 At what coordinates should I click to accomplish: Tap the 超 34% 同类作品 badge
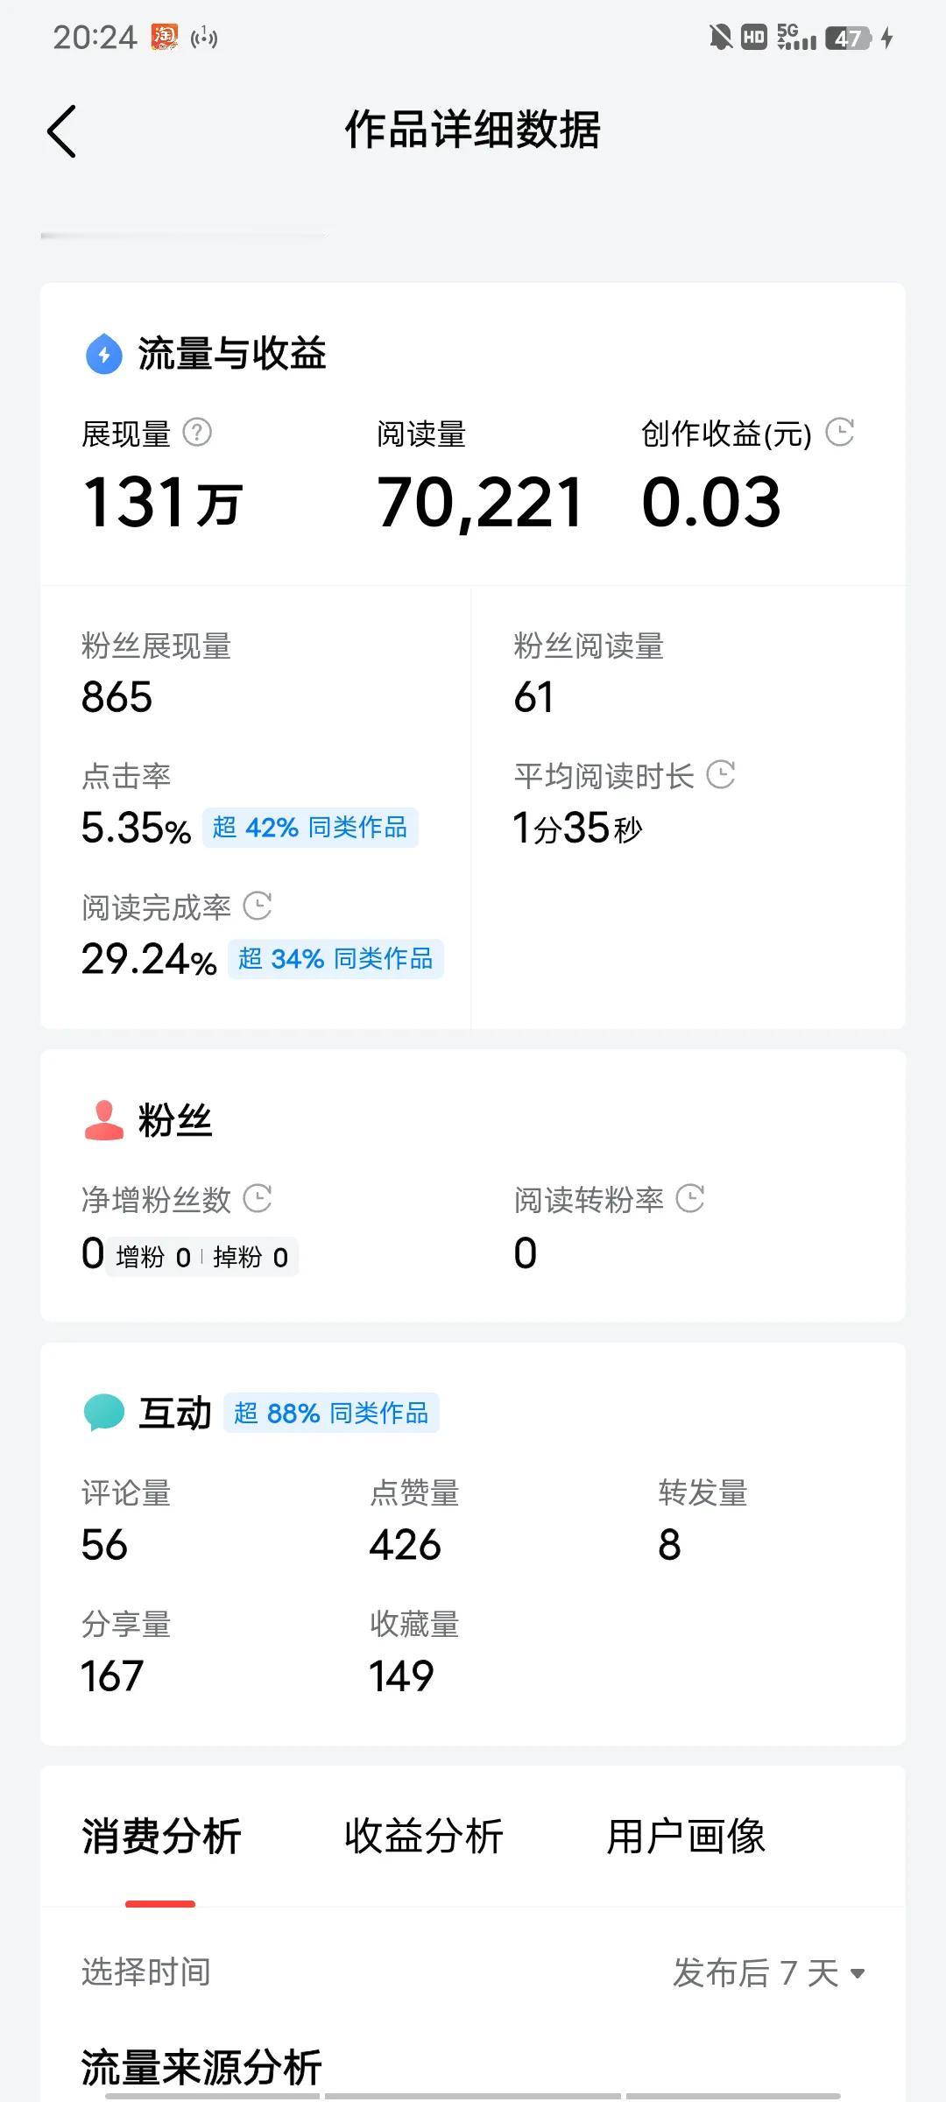pos(335,959)
